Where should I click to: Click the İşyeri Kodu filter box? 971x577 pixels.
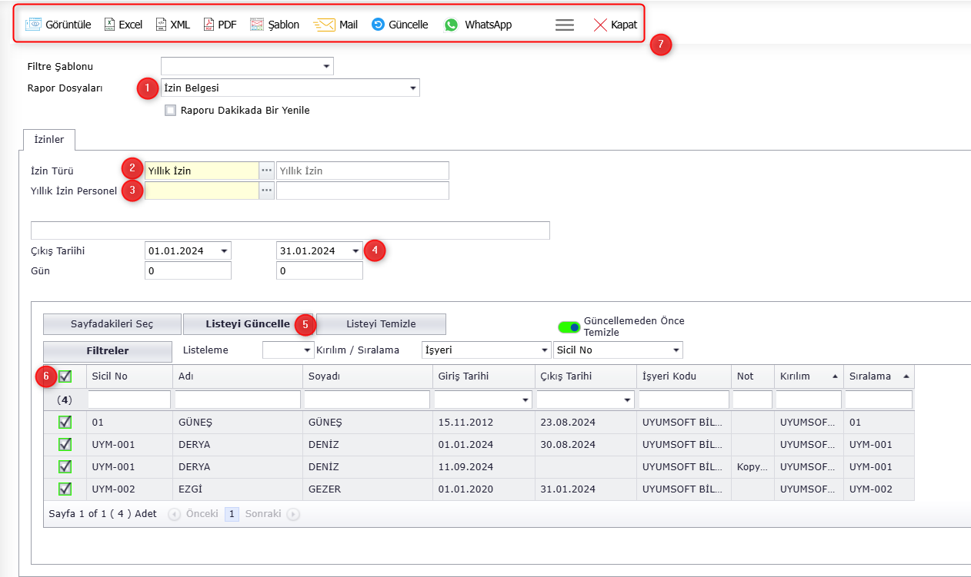pos(684,400)
